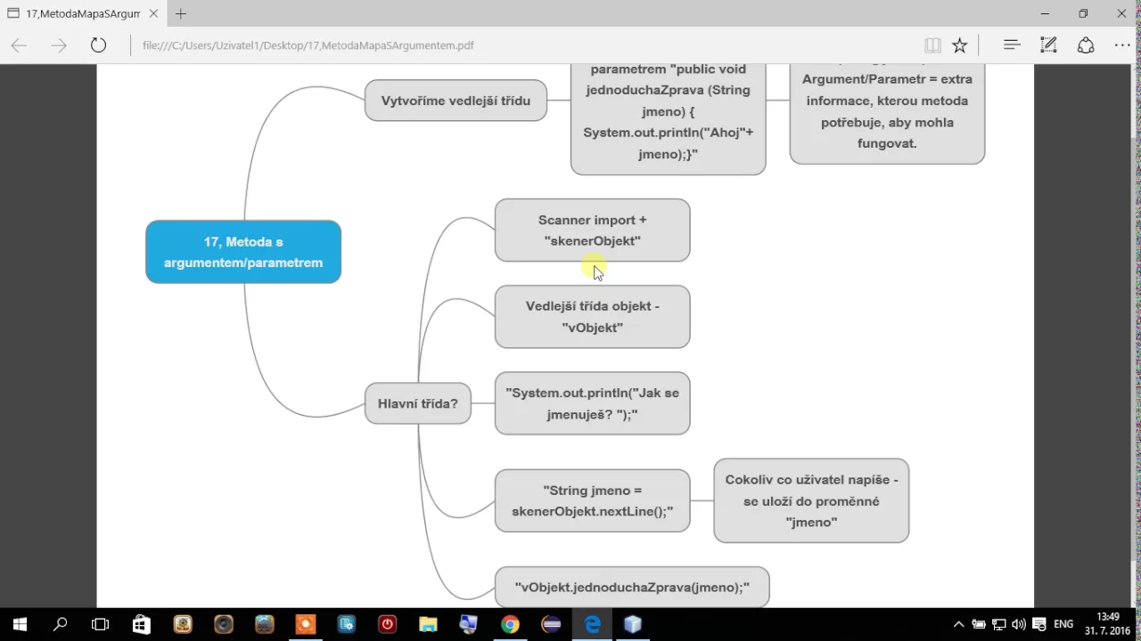The width and height of the screenshot is (1141, 641).
Task: Open the 3D cube app on taskbar
Action: point(633,624)
